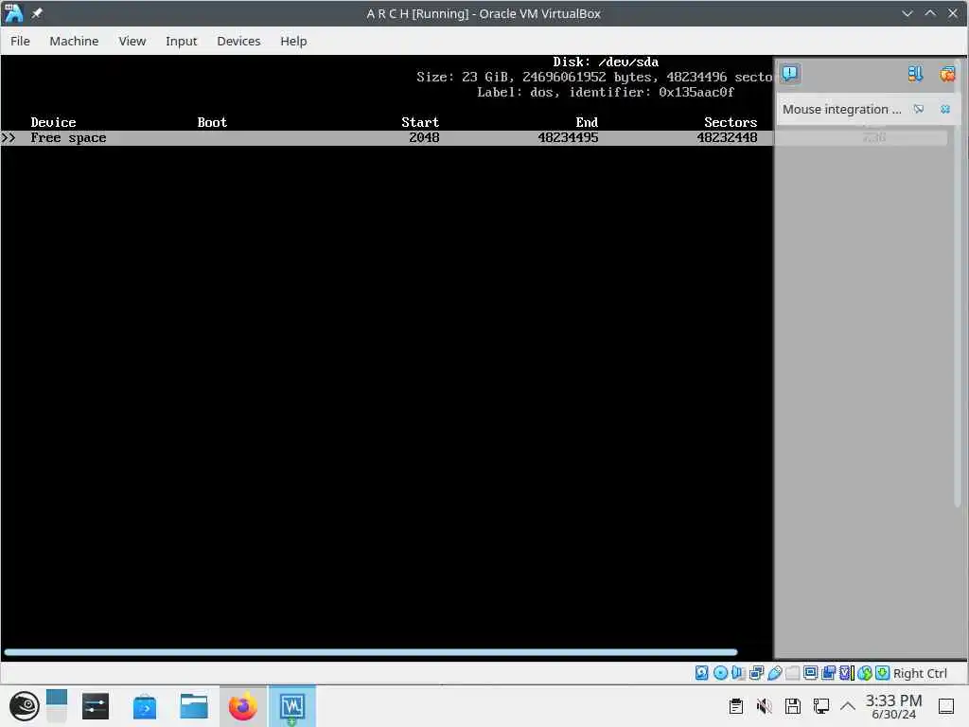Click the optical disk status icon

tap(720, 673)
